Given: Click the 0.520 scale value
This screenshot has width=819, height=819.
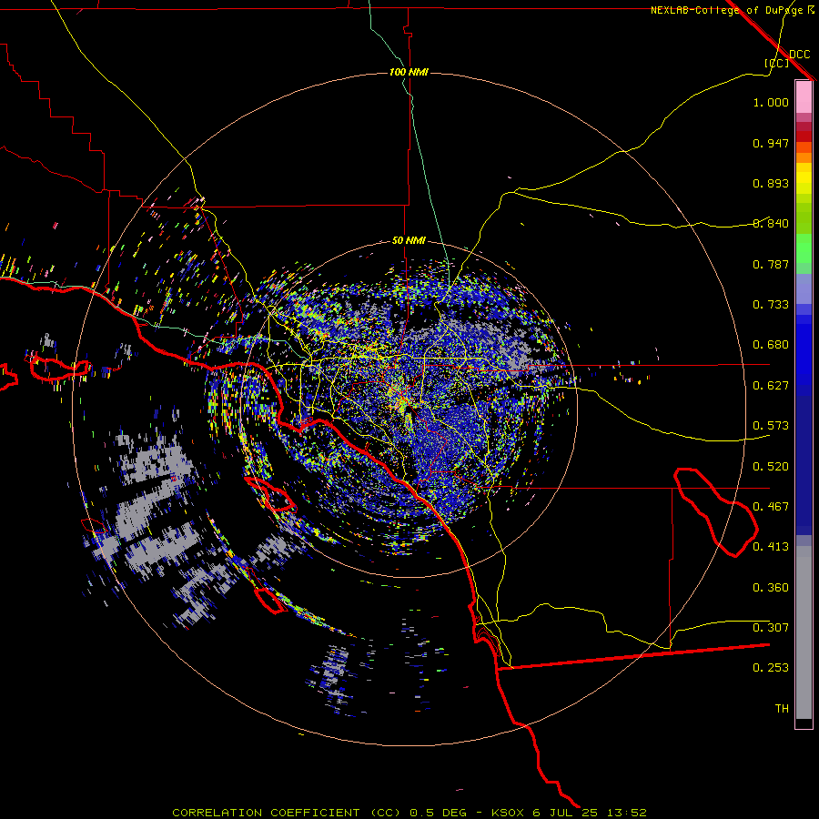Looking at the screenshot, I should coord(771,467).
